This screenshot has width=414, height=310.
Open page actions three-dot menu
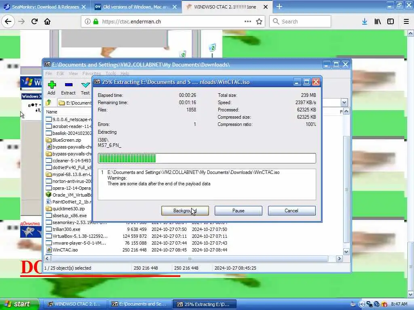(x=248, y=21)
